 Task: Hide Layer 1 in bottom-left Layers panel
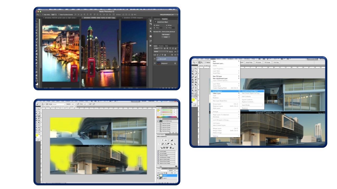(157, 176)
